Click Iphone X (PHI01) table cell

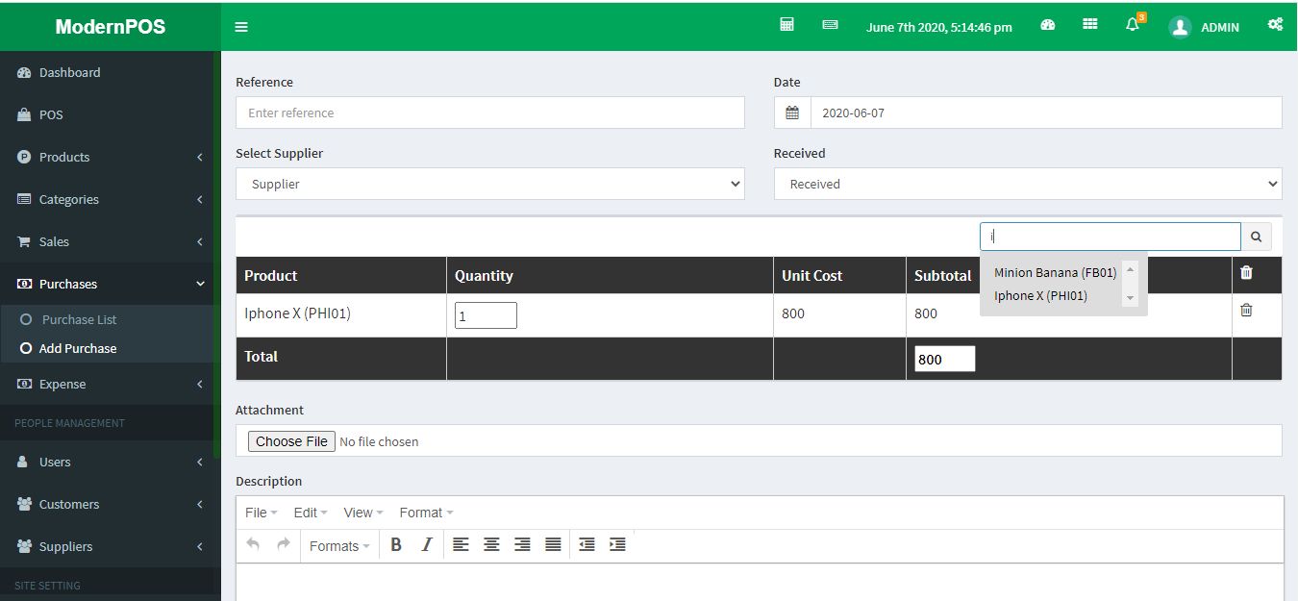coord(341,313)
